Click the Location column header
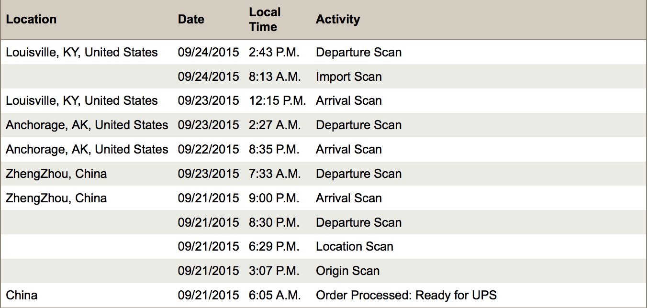648x308 pixels. [x=31, y=20]
